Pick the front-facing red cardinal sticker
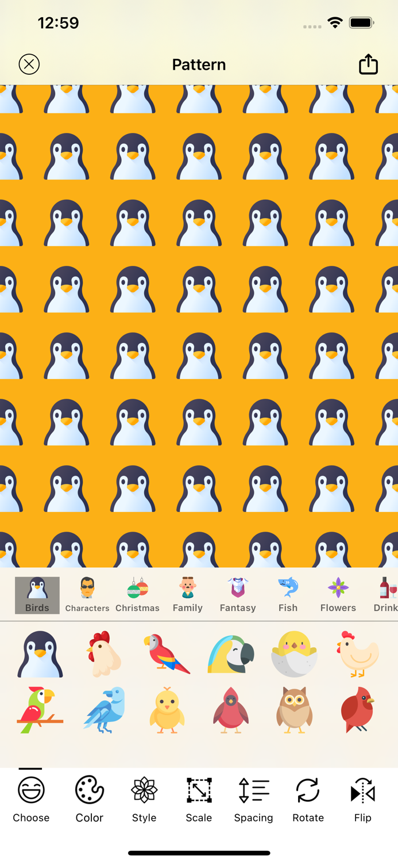This screenshot has height=863, width=398. [231, 710]
